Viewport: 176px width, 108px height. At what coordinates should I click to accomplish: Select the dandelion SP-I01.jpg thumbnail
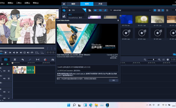142,19
